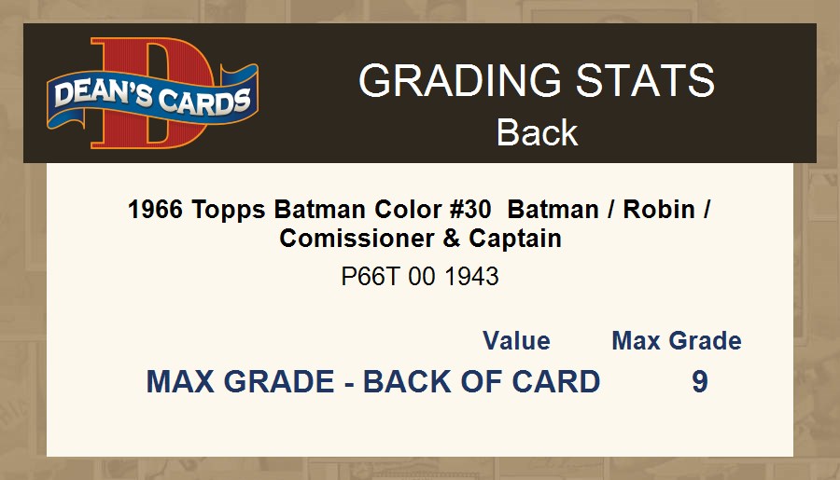The width and height of the screenshot is (840, 480).
Task: Click the max grade value 9
Action: pyautogui.click(x=700, y=382)
